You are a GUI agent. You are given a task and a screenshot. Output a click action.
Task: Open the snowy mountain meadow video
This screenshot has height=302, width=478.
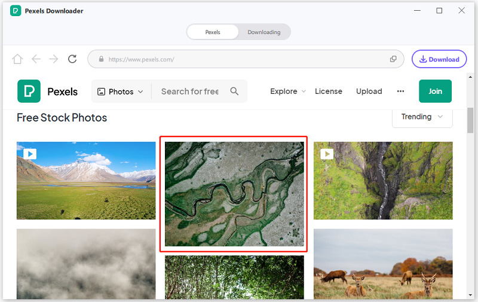[86, 181]
